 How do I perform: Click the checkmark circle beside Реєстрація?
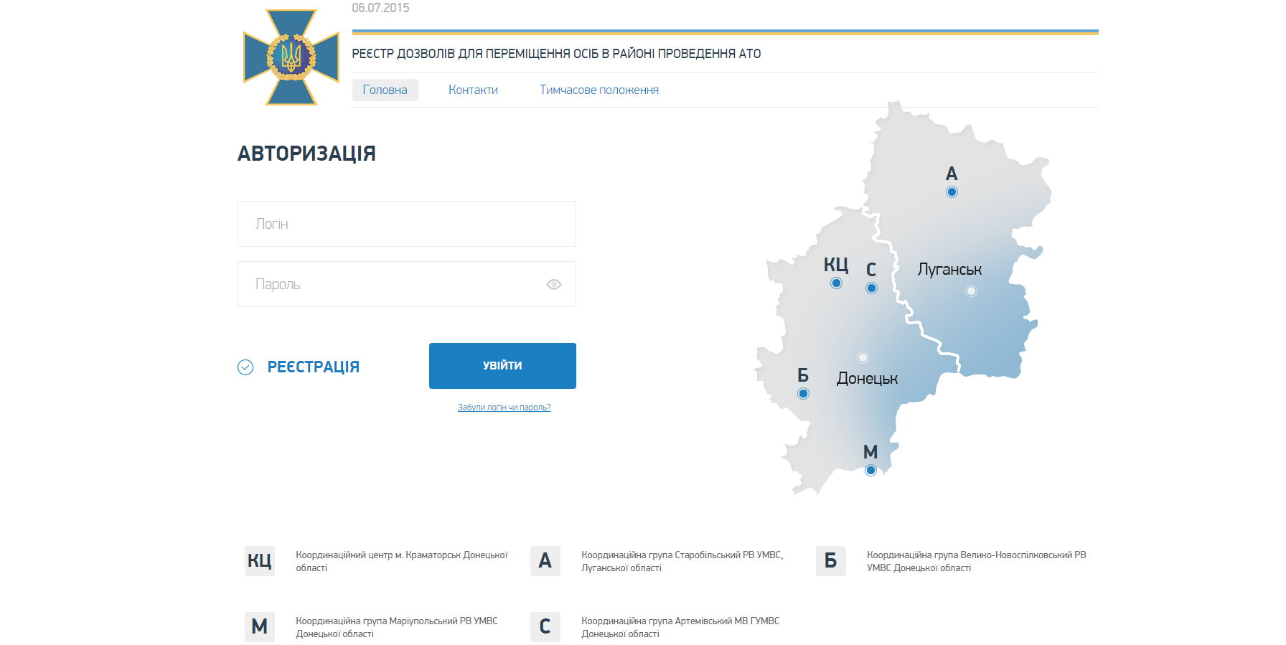(x=245, y=367)
